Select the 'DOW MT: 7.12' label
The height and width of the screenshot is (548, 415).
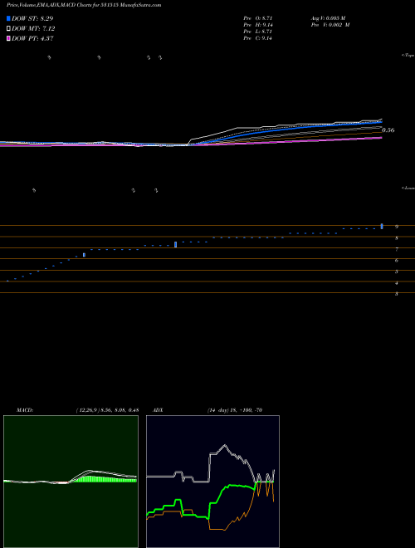(33, 29)
